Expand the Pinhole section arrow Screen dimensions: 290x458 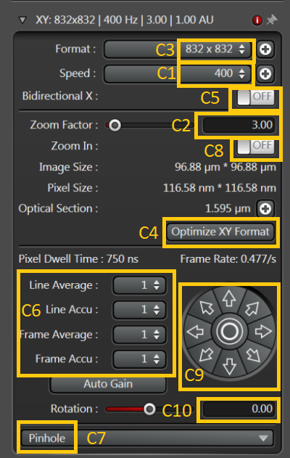click(263, 438)
